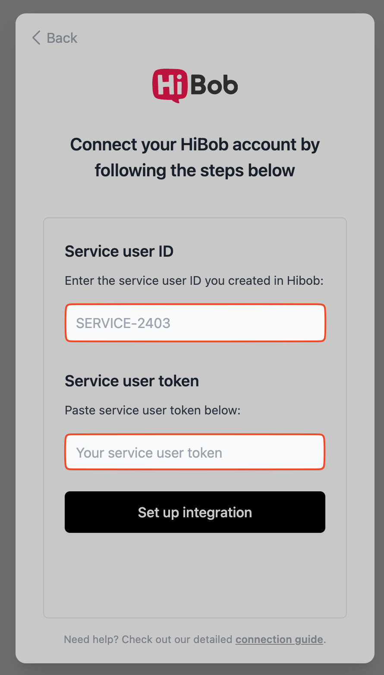Click the 'Paste service user token below' label
The width and height of the screenshot is (384, 675).
point(152,410)
